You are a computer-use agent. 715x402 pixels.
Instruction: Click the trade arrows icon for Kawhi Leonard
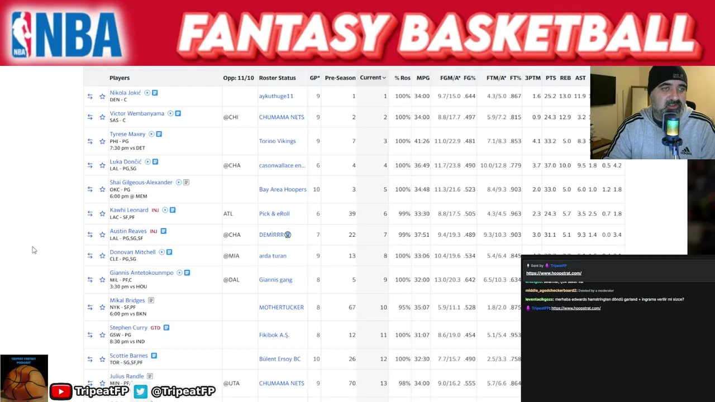pyautogui.click(x=90, y=214)
